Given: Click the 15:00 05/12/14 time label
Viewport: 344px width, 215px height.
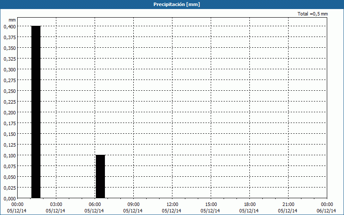Looking at the screenshot, I should pos(210,208).
